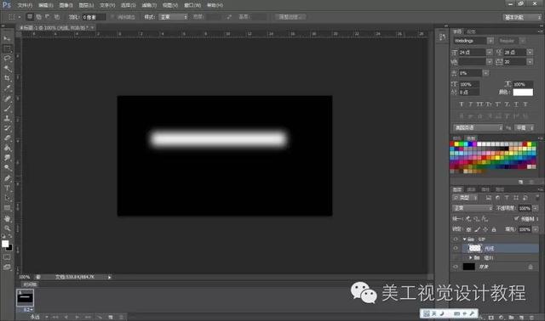The height and width of the screenshot is (321, 545).
Task: Hide the black Background layer
Action: point(456,267)
